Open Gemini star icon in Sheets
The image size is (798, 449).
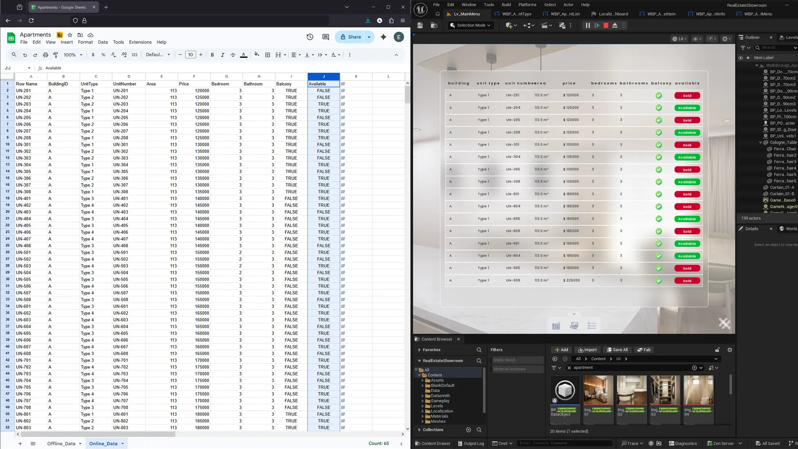(383, 37)
